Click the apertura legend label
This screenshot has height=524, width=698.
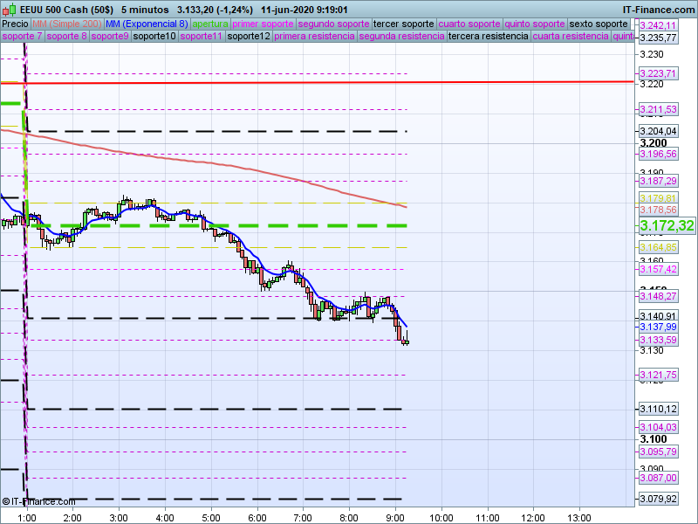point(210,24)
